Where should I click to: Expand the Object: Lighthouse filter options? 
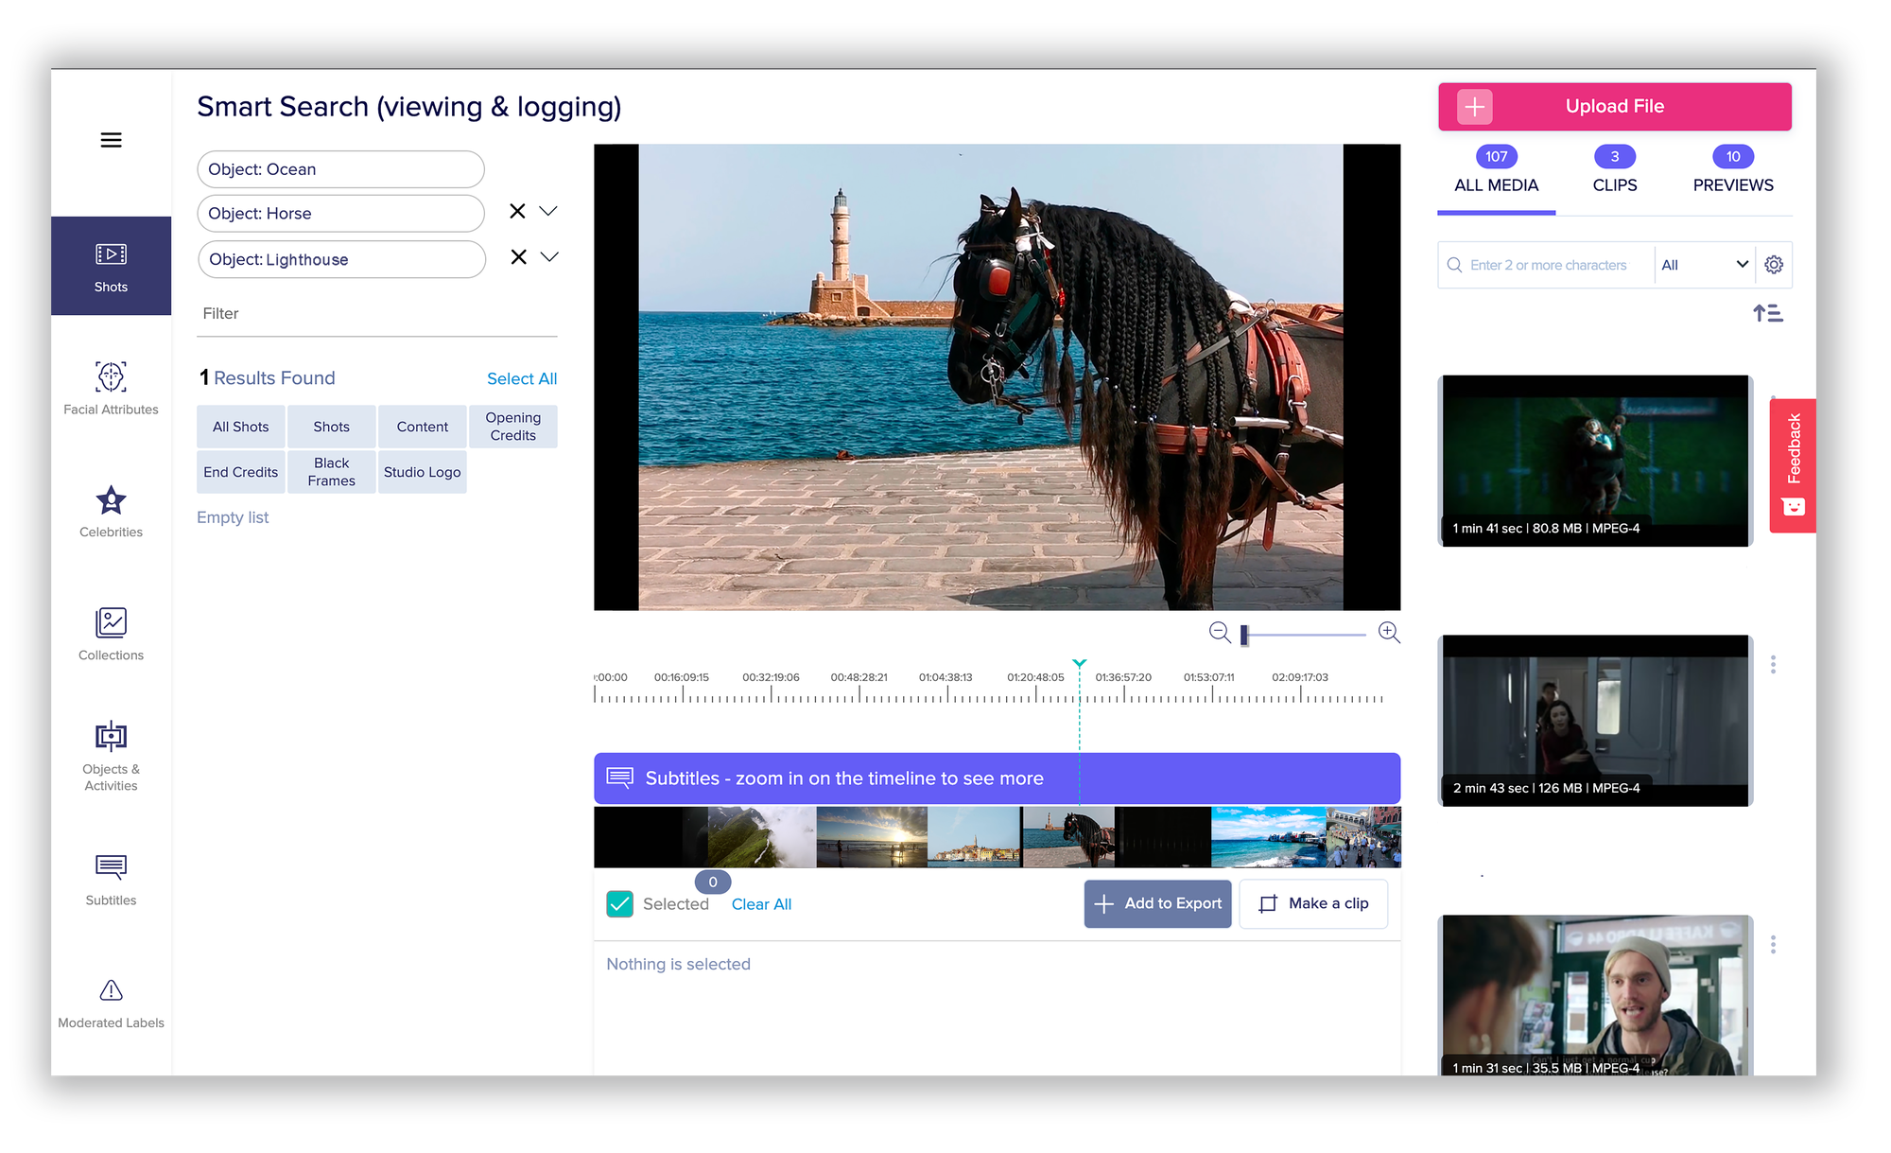coord(549,259)
